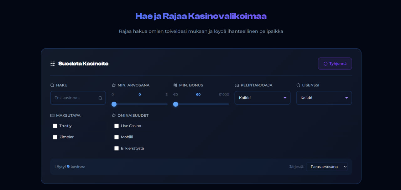Open the LISENSSI Kaikki dropdown
The height and width of the screenshot is (190, 401).
point(324,98)
